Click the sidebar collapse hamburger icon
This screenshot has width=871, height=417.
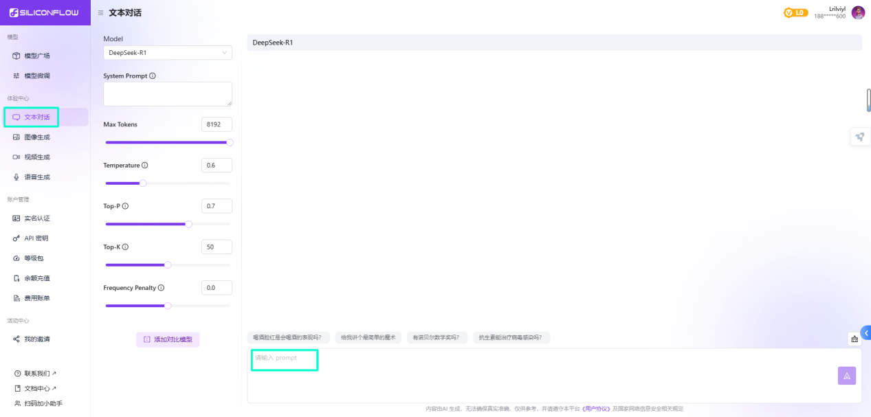coord(101,12)
